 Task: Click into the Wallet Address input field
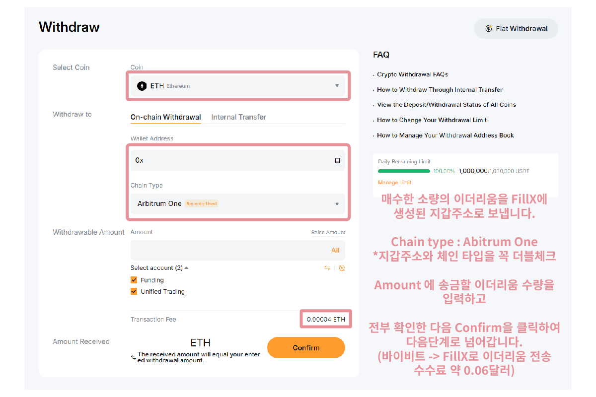tap(231, 160)
